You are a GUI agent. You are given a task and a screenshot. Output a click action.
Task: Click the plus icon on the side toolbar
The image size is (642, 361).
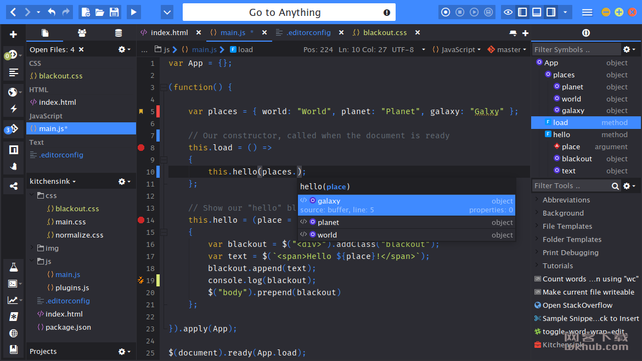point(14,35)
